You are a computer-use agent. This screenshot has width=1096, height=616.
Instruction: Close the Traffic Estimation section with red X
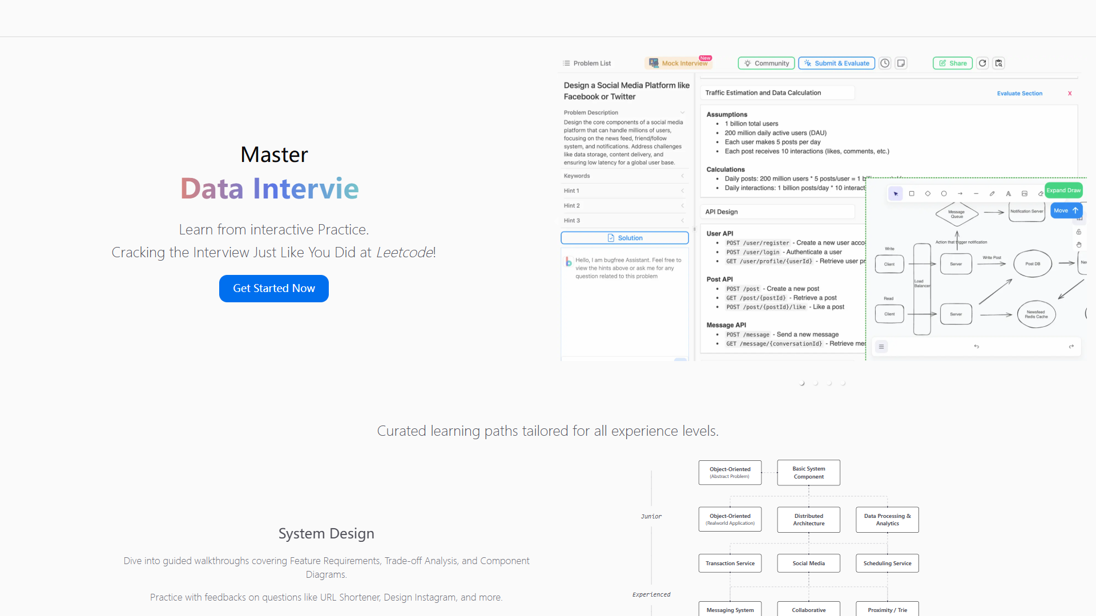pos(1070,94)
